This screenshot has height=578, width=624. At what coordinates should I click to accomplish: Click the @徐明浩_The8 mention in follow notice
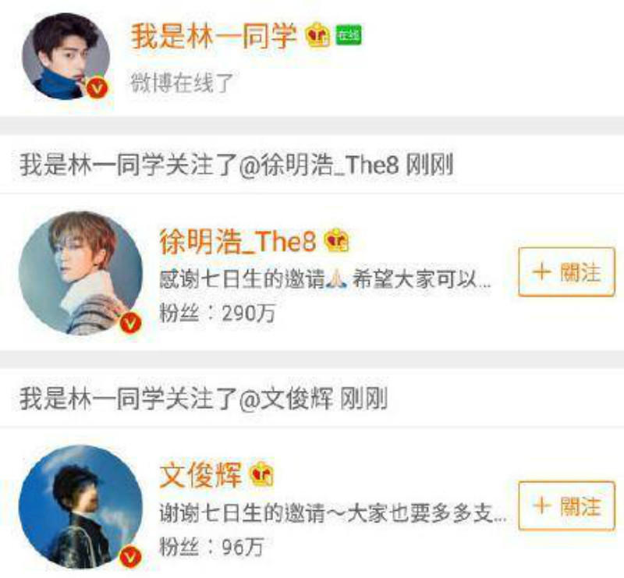319,165
